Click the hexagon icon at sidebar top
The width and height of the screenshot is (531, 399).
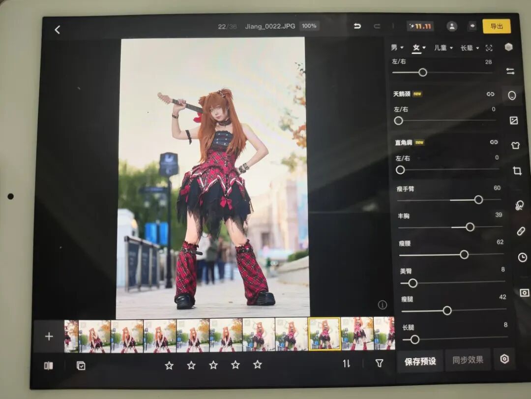tap(508, 47)
